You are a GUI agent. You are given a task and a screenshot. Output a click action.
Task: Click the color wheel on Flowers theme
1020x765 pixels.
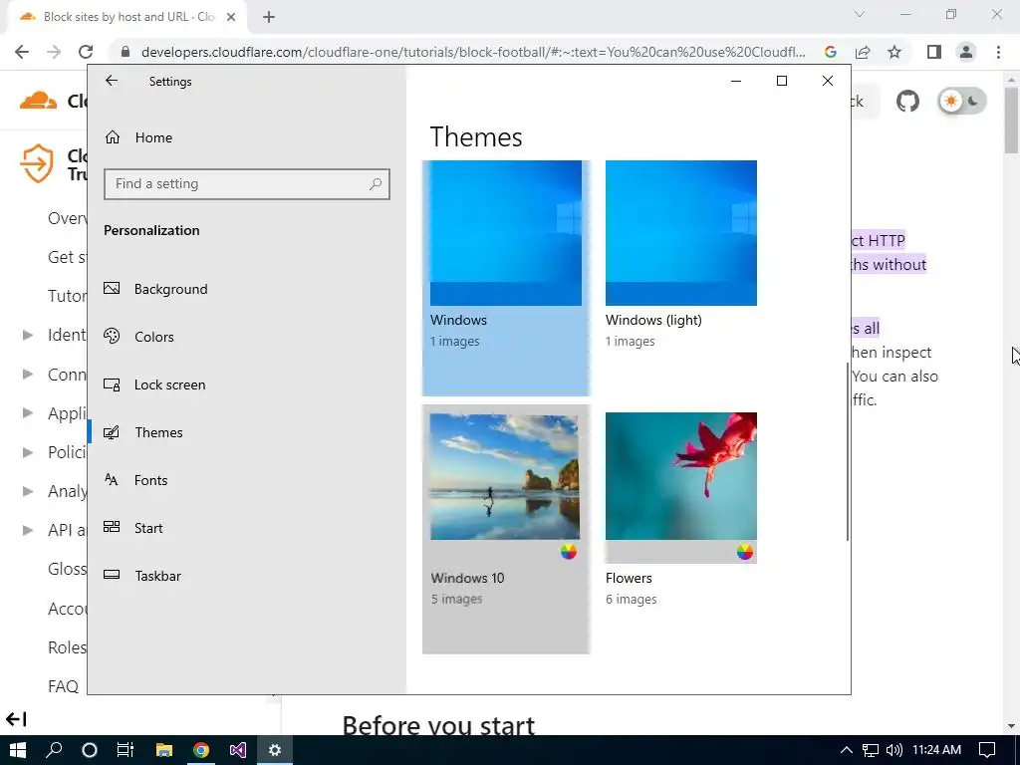click(745, 552)
